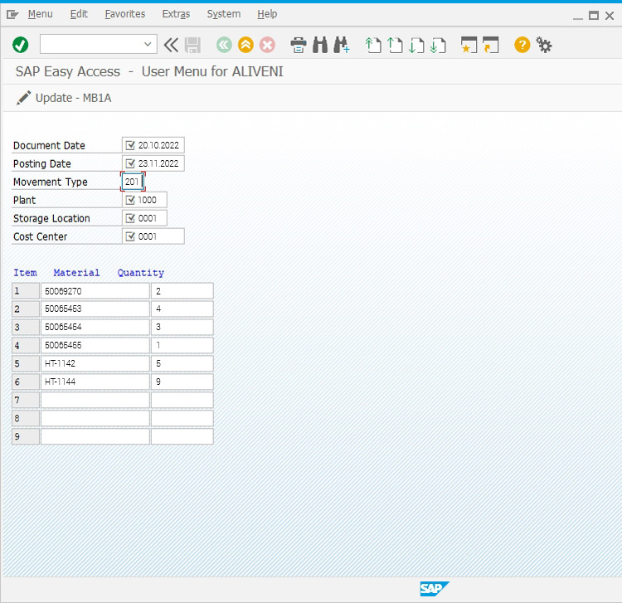
Task: Click the Find binoculars icon
Action: pyautogui.click(x=320, y=45)
